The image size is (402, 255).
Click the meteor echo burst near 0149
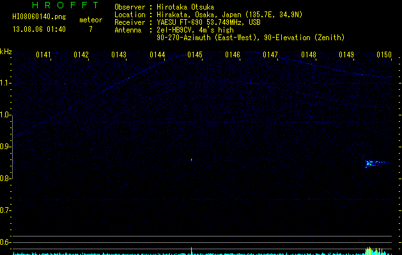377,163
